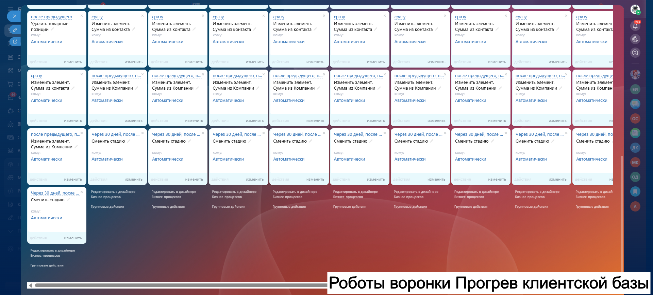
Task: Expand the chevron-down item in the left sidebar
Action: [11, 231]
